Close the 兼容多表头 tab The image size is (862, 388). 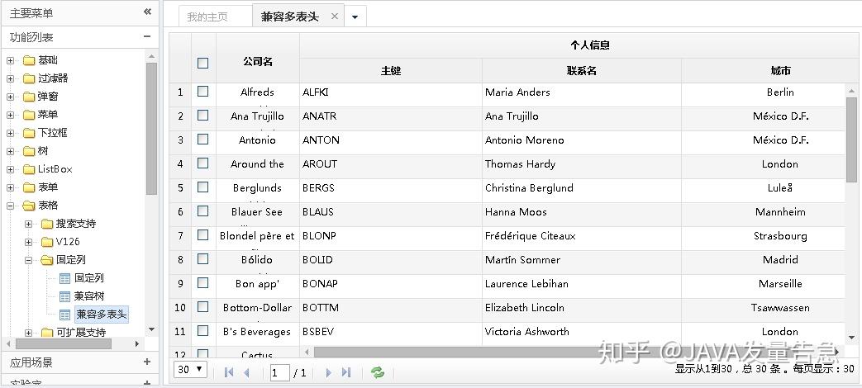334,17
